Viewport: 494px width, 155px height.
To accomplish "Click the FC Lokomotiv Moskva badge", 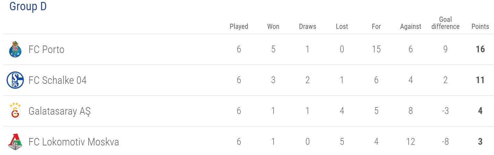I will pos(15,142).
